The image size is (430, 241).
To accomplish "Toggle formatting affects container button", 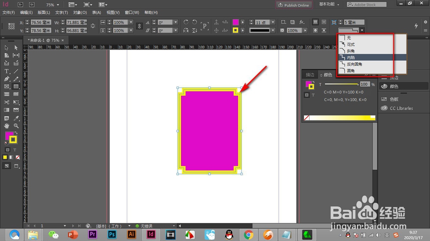I will [x=8, y=150].
